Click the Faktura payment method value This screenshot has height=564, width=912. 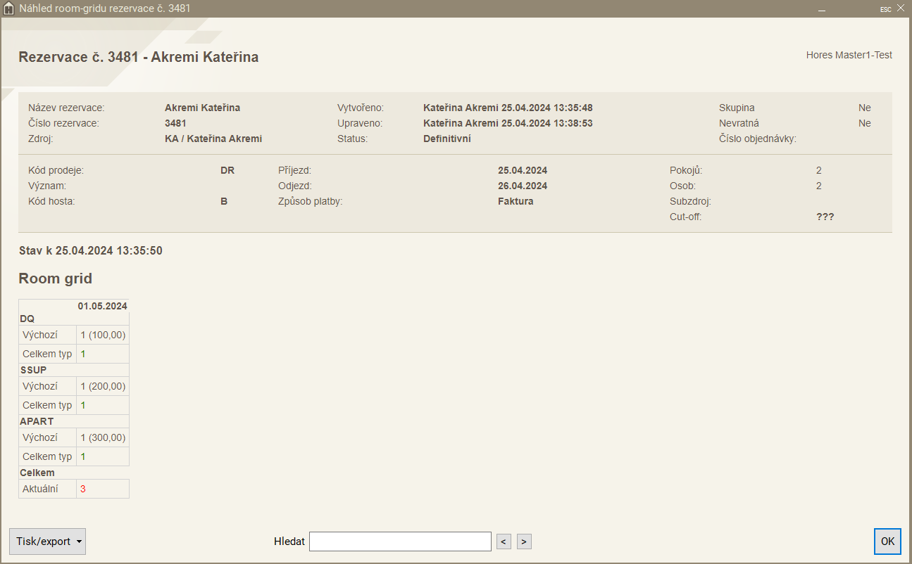point(516,201)
